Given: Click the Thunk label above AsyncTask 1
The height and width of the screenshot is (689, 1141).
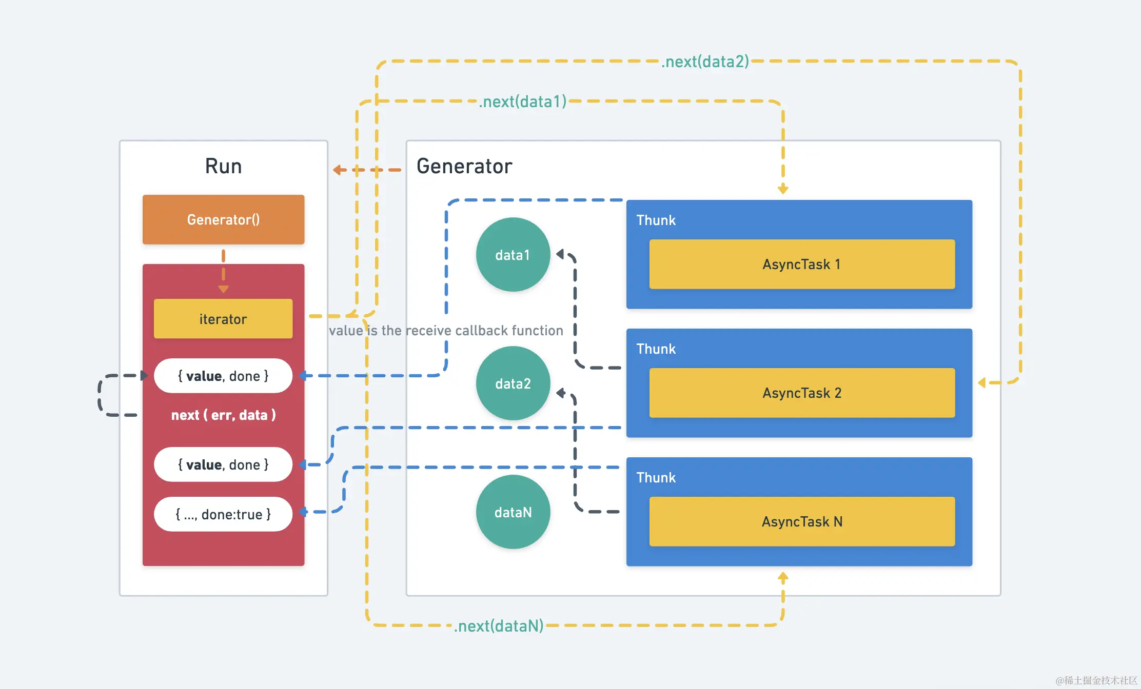Looking at the screenshot, I should pyautogui.click(x=656, y=220).
